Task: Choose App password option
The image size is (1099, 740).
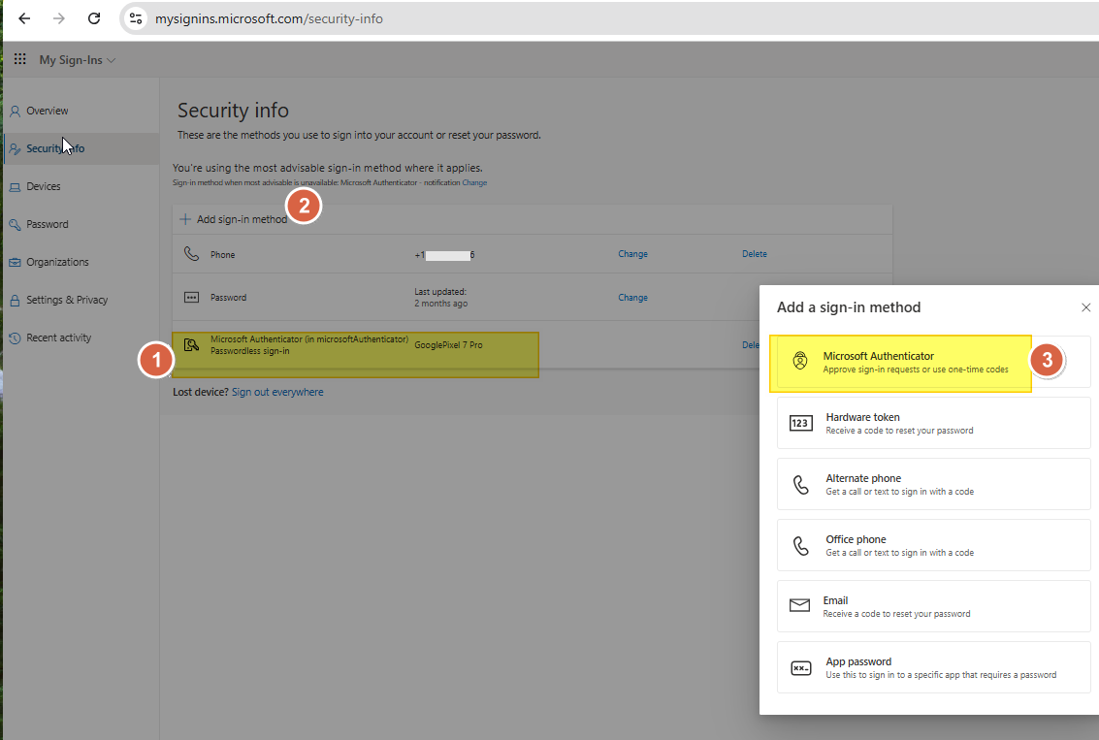Action: point(933,668)
